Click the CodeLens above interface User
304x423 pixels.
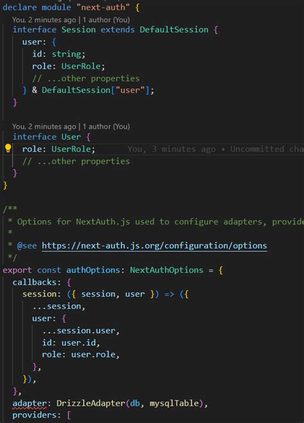coord(71,126)
